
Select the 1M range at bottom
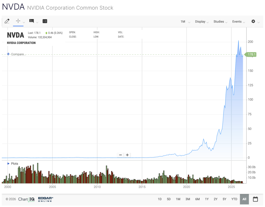[x=178, y=199]
